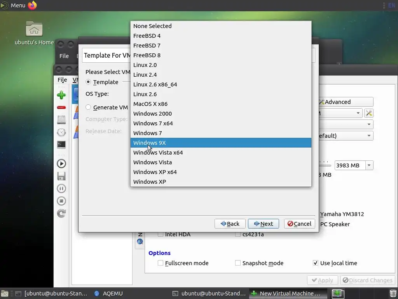
Task: Open Firefox from the top panel
Action: coord(32,5)
